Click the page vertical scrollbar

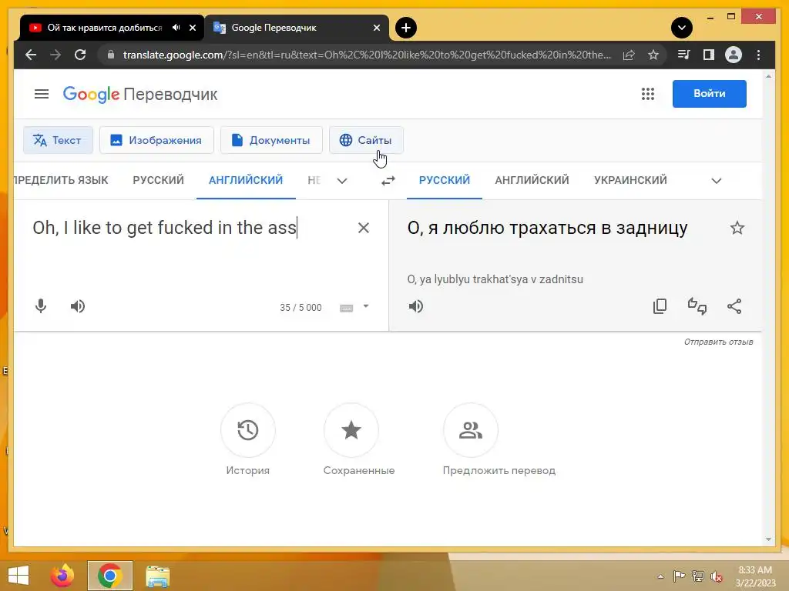pyautogui.click(x=768, y=308)
